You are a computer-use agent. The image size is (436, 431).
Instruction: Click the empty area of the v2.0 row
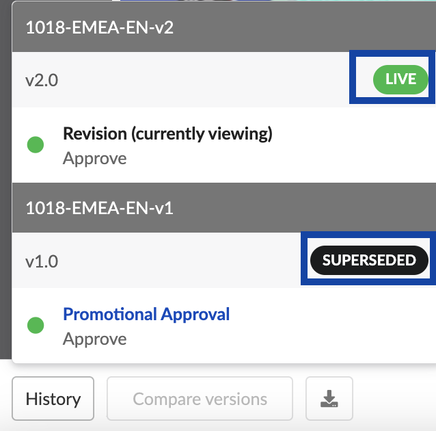click(205, 80)
